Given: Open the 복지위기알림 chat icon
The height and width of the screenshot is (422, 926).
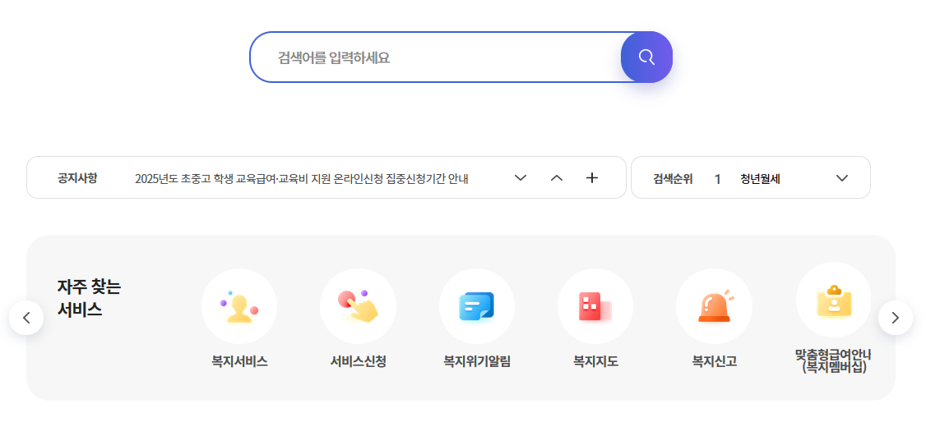Looking at the screenshot, I should [x=477, y=306].
